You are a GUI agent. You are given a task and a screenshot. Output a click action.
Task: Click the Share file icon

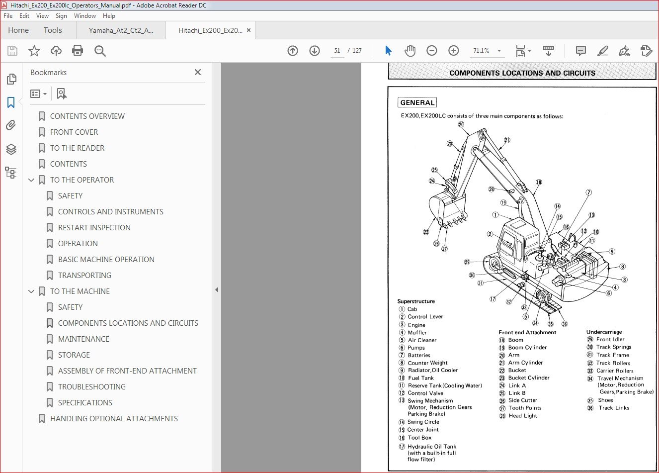click(x=646, y=51)
